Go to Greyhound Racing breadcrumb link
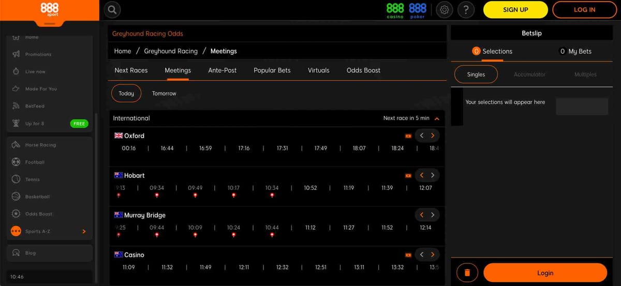The height and width of the screenshot is (286, 621). point(171,51)
